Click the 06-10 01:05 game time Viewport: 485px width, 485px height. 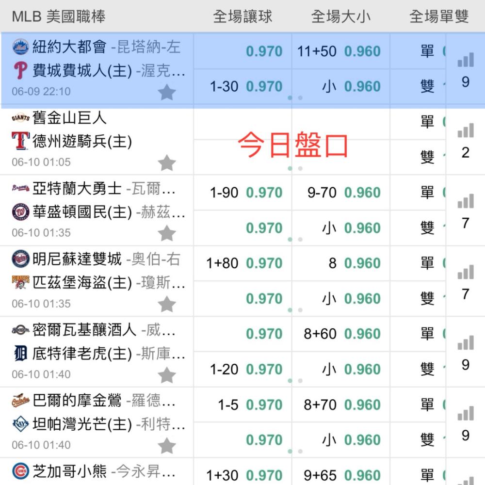click(x=41, y=162)
